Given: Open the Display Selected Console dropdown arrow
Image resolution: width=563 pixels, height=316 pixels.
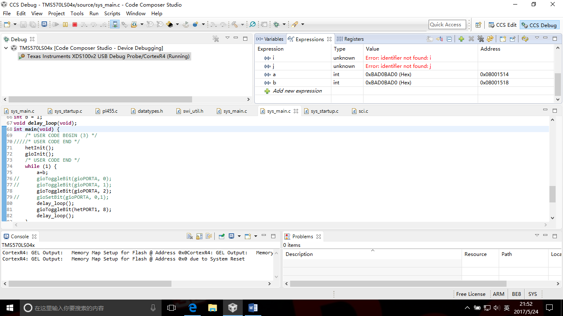Looking at the screenshot, I should 239,236.
